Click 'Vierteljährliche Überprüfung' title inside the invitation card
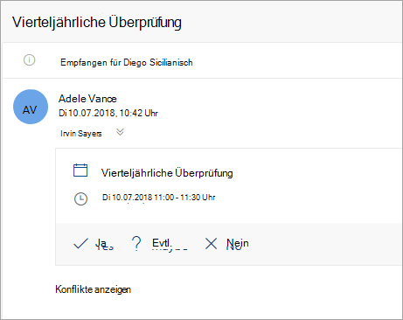Viewport: 403px width, 320px height. (x=167, y=172)
